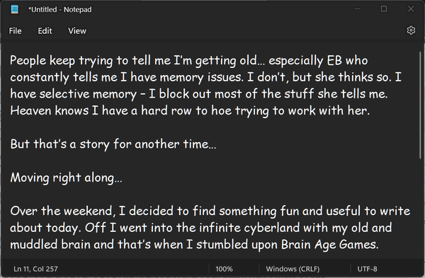This screenshot has height=278, width=425.
Task: Place cursor after 'story for another time…'
Action: tap(217, 144)
